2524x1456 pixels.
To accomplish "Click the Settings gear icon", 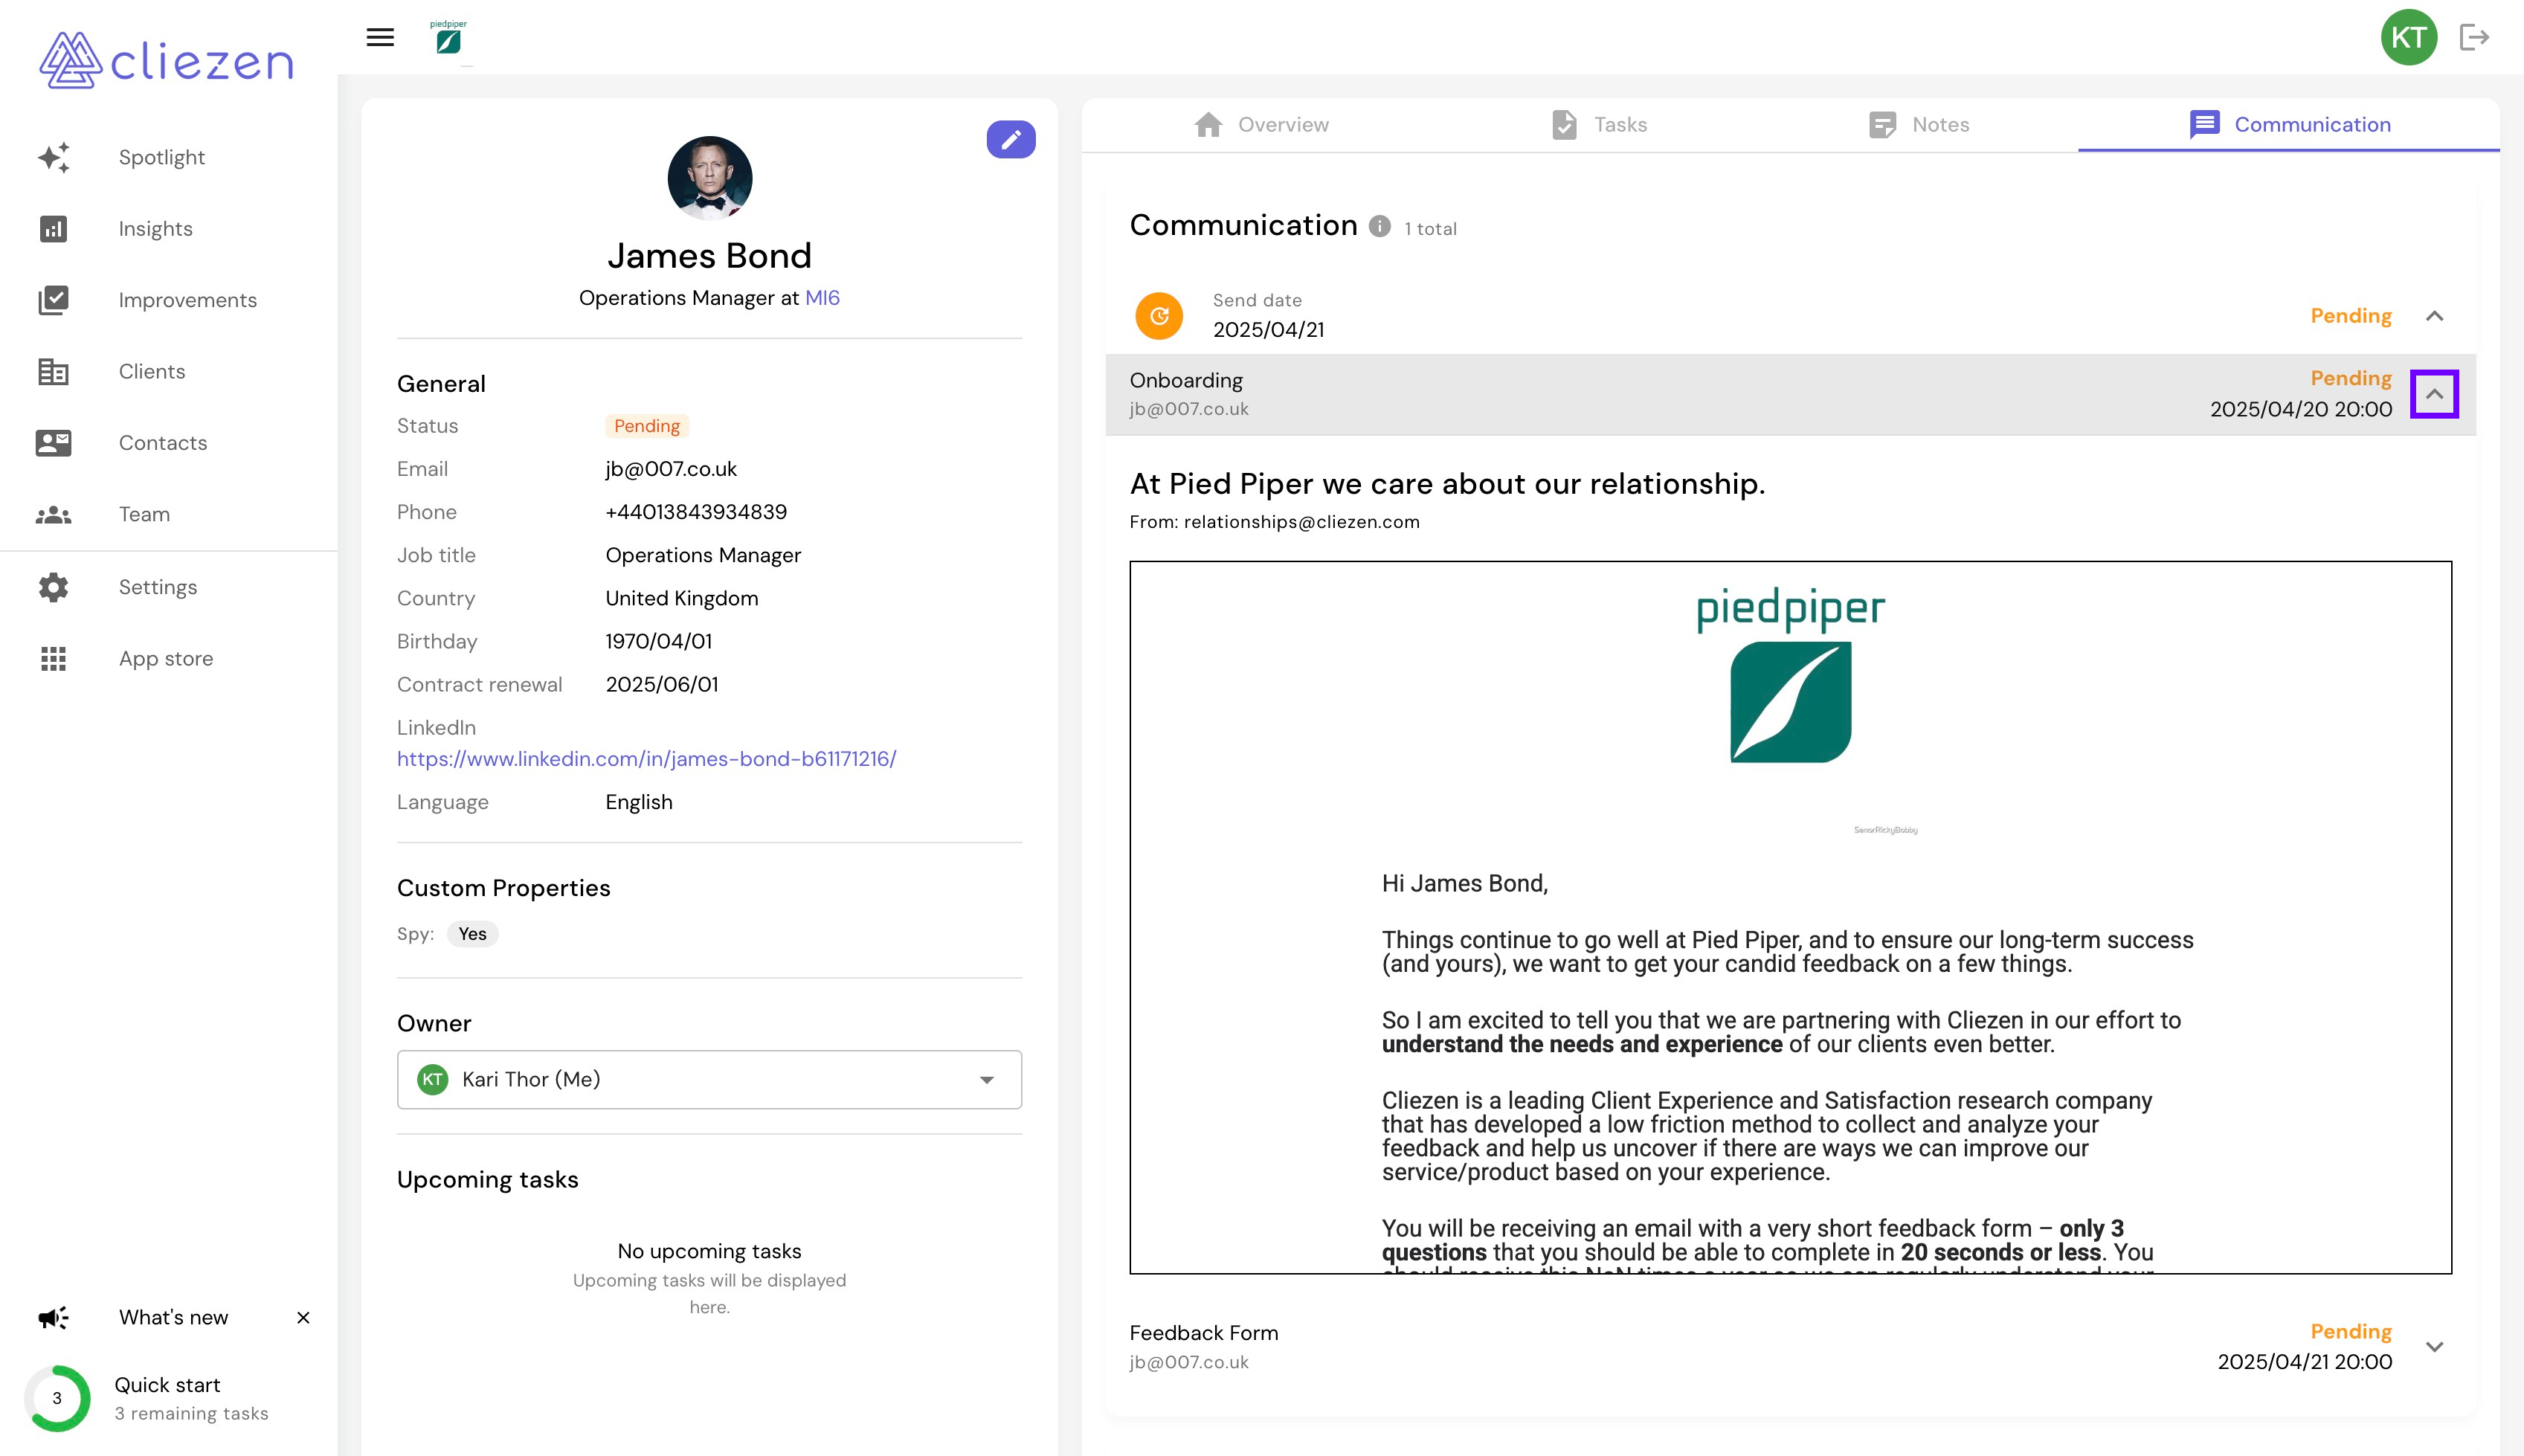I will coord(54,587).
